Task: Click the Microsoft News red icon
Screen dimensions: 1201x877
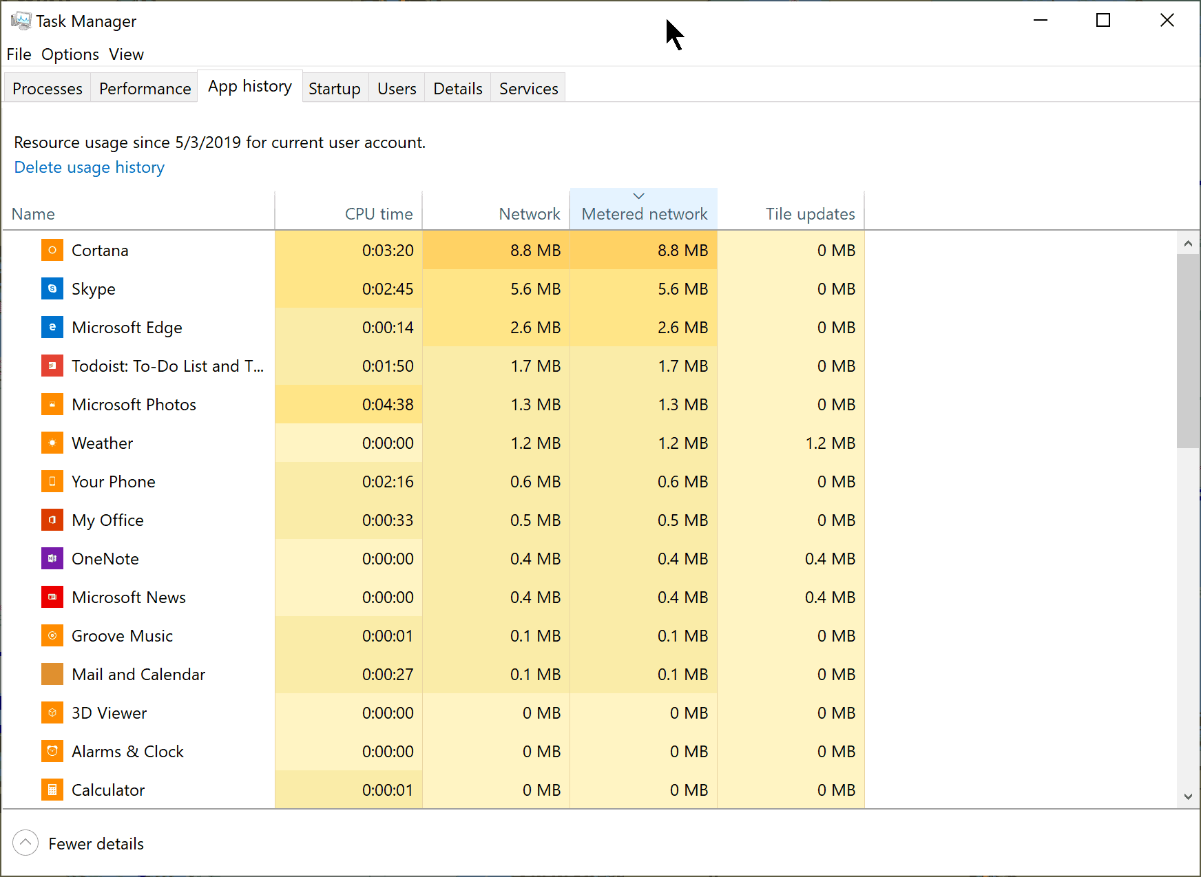Action: pos(52,597)
